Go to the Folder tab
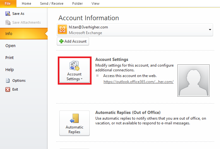220x149 pixels. (77, 3)
